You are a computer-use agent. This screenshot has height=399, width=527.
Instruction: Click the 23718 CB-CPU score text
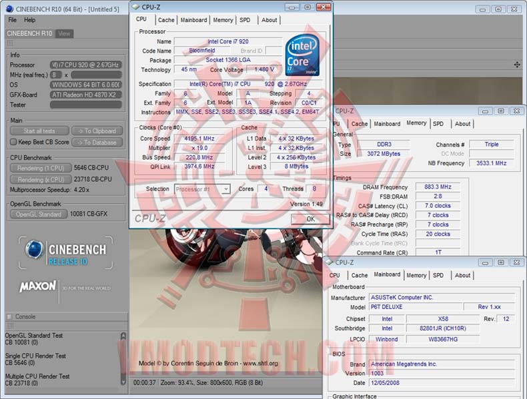click(93, 179)
